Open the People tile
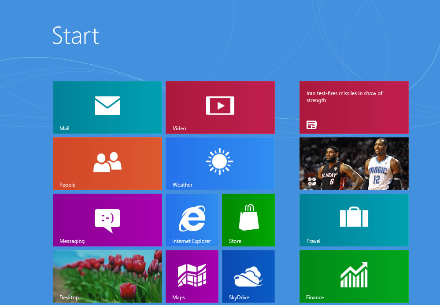The height and width of the screenshot is (305, 440). 107,164
